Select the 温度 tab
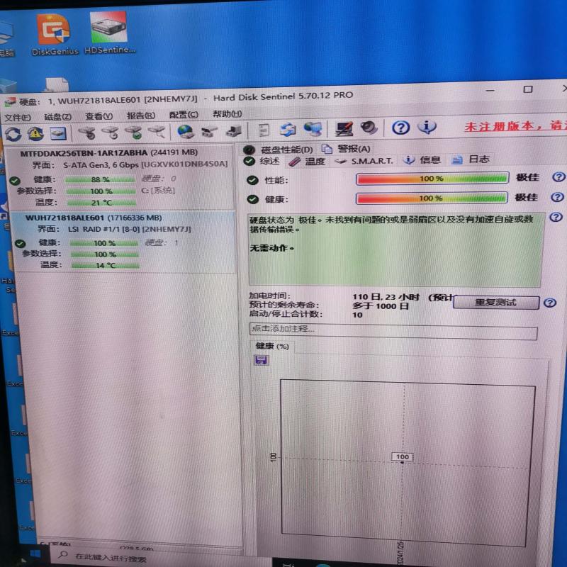 (308, 161)
